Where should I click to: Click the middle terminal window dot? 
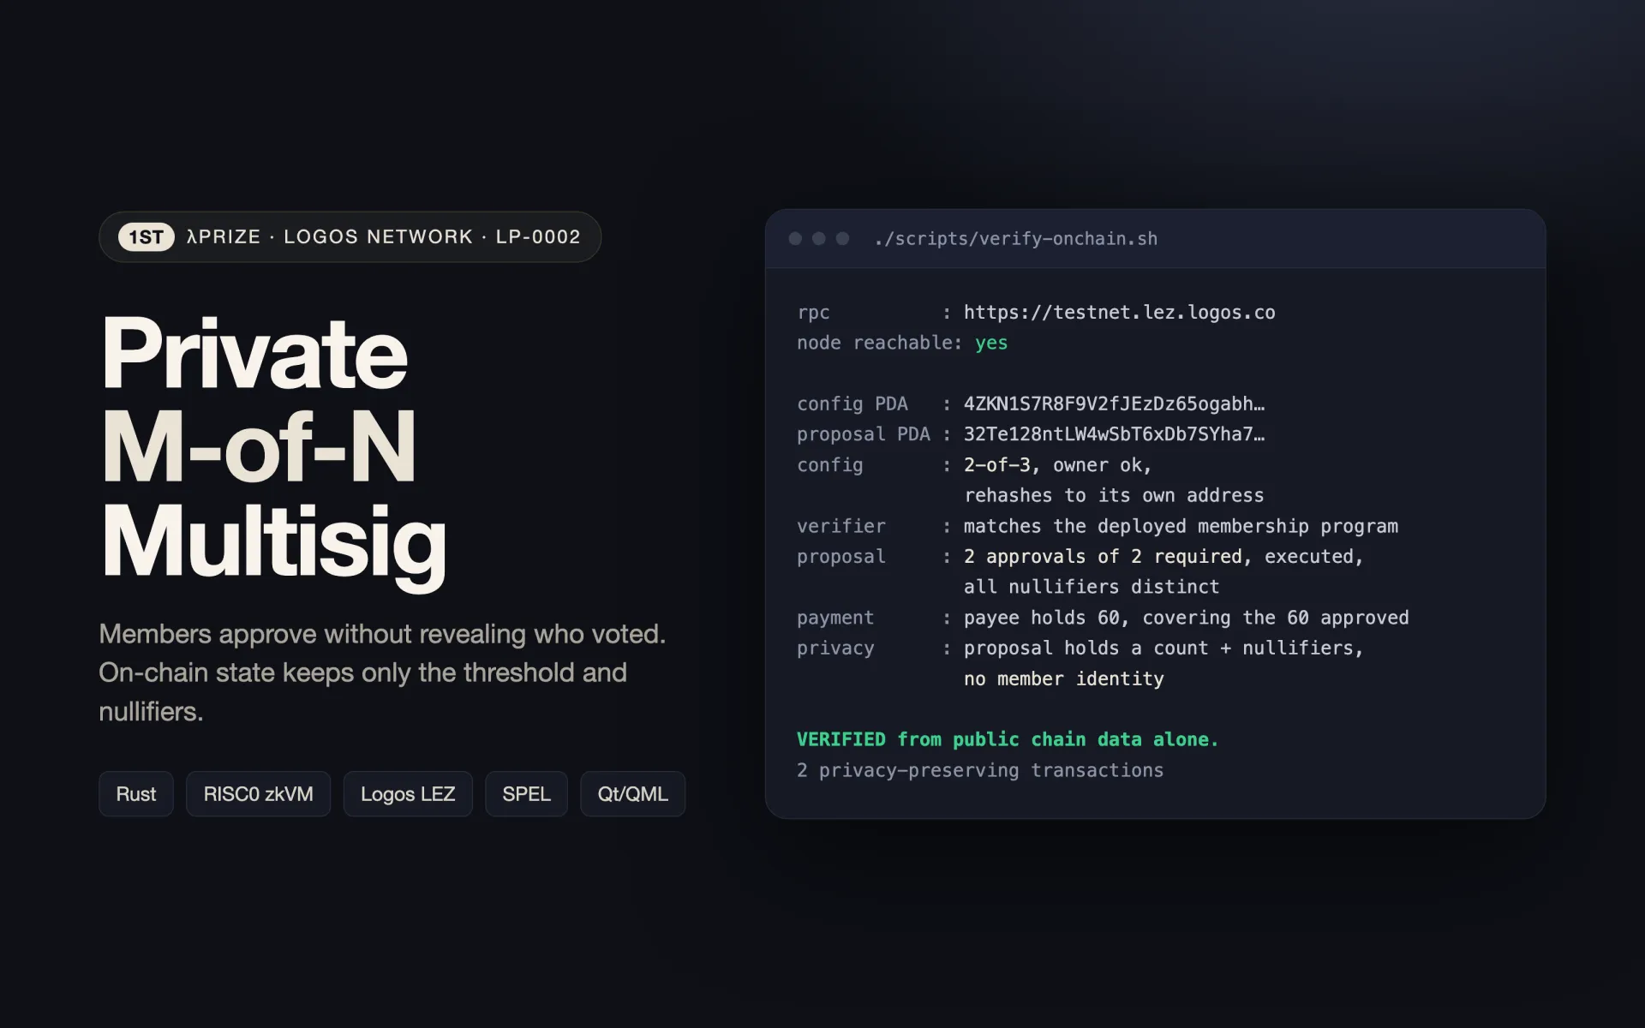(x=819, y=239)
